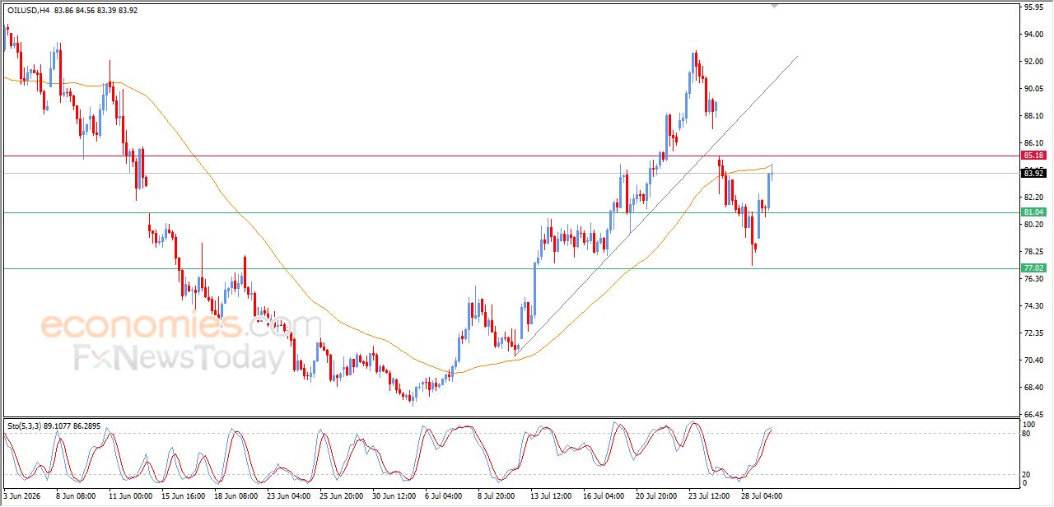Select the 85.18 red price level label
The width and height of the screenshot is (1054, 507).
[x=1033, y=156]
